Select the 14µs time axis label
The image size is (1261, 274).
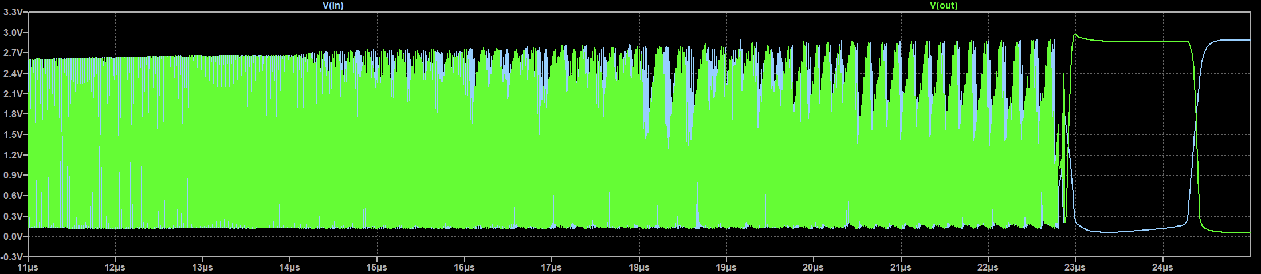coord(289,268)
